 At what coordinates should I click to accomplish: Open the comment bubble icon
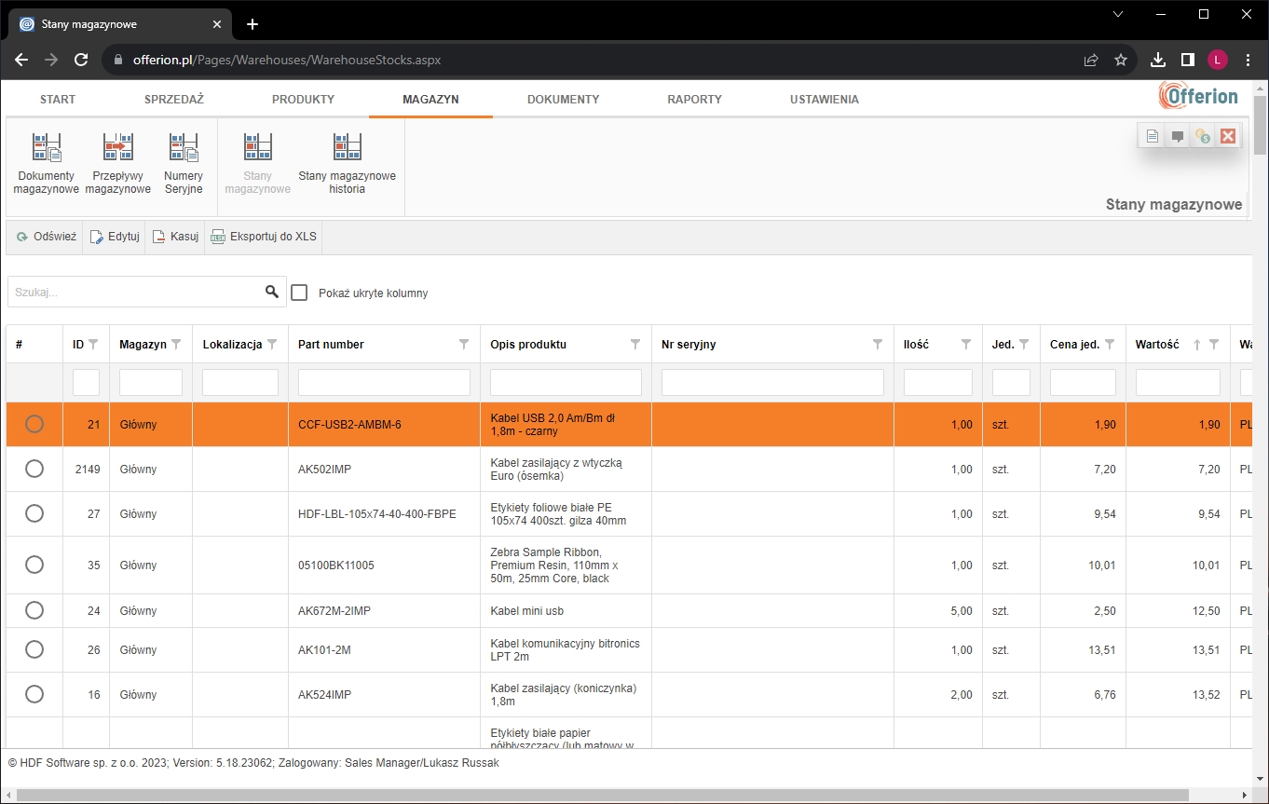coord(1177,135)
